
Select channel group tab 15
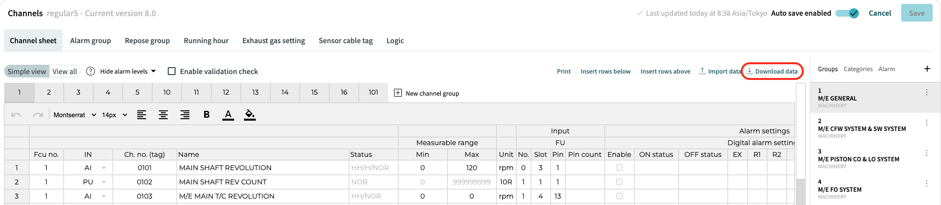click(x=314, y=92)
